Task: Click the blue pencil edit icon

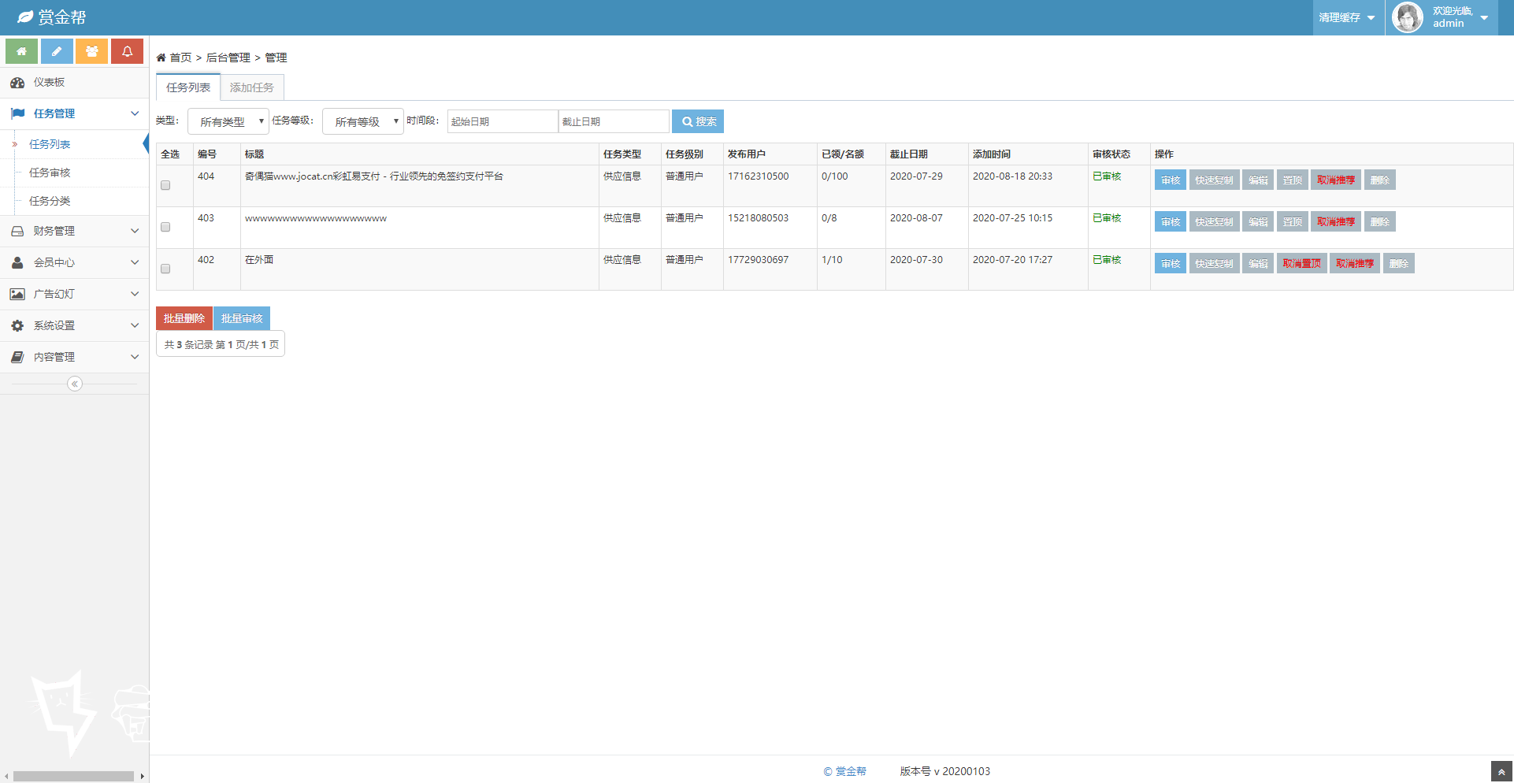Action: point(57,51)
